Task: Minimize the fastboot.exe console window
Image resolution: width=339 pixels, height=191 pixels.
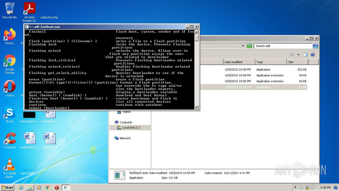Action: pyautogui.click(x=188, y=27)
